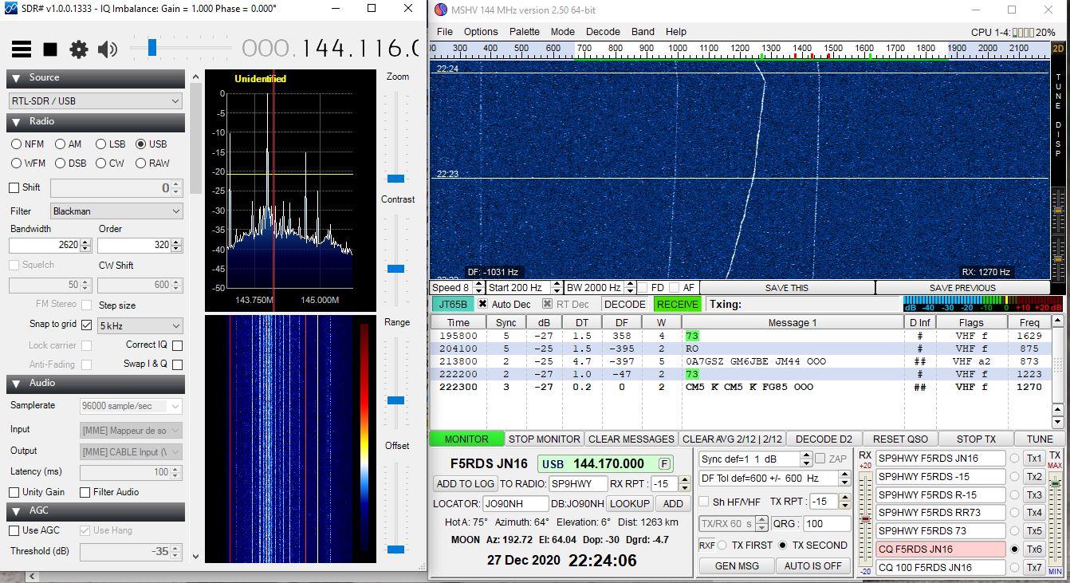Viewport: 1070px width, 583px height.
Task: Open the Palette menu
Action: pos(525,32)
